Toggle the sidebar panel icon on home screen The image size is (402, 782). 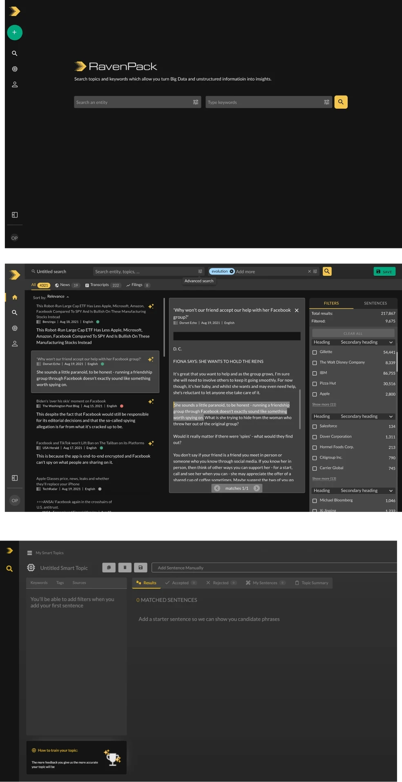(x=15, y=215)
